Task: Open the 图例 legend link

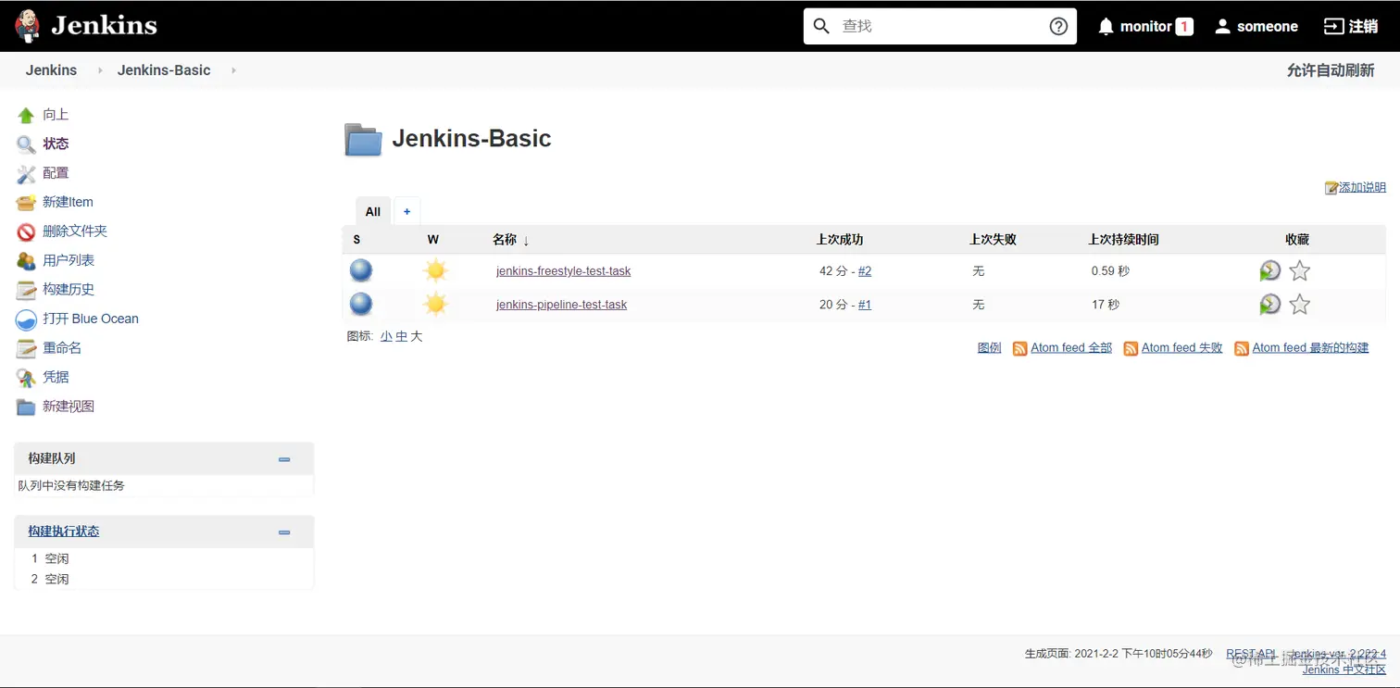Action: click(x=989, y=348)
